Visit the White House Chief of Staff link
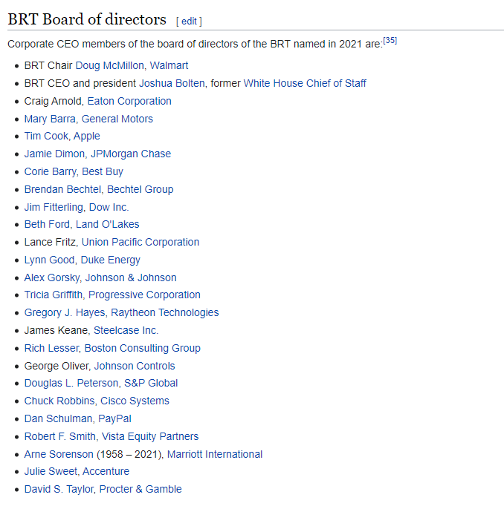Image resolution: width=504 pixels, height=506 pixels. 305,83
